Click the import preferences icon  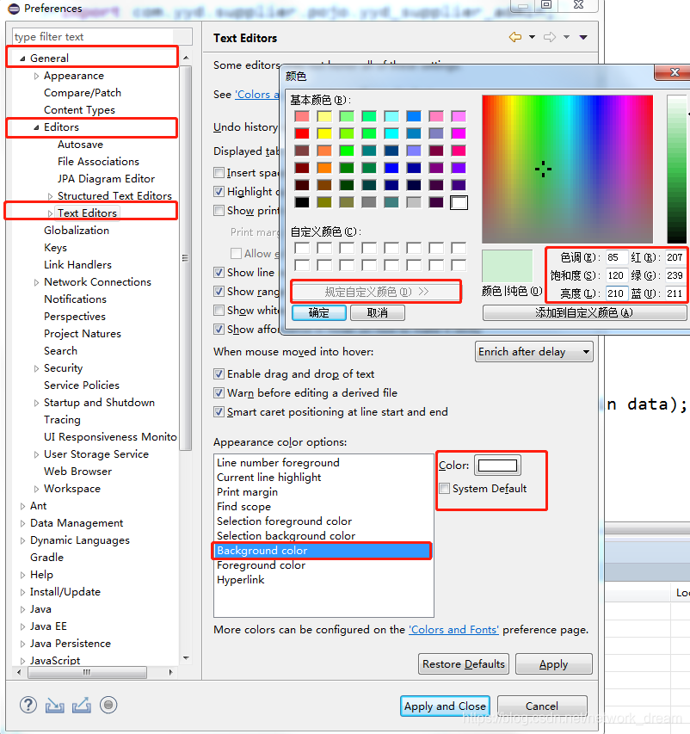point(55,706)
